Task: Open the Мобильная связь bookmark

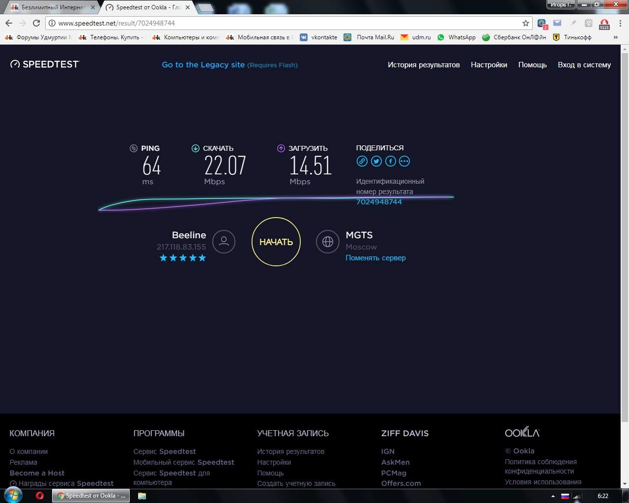Action: pos(259,37)
